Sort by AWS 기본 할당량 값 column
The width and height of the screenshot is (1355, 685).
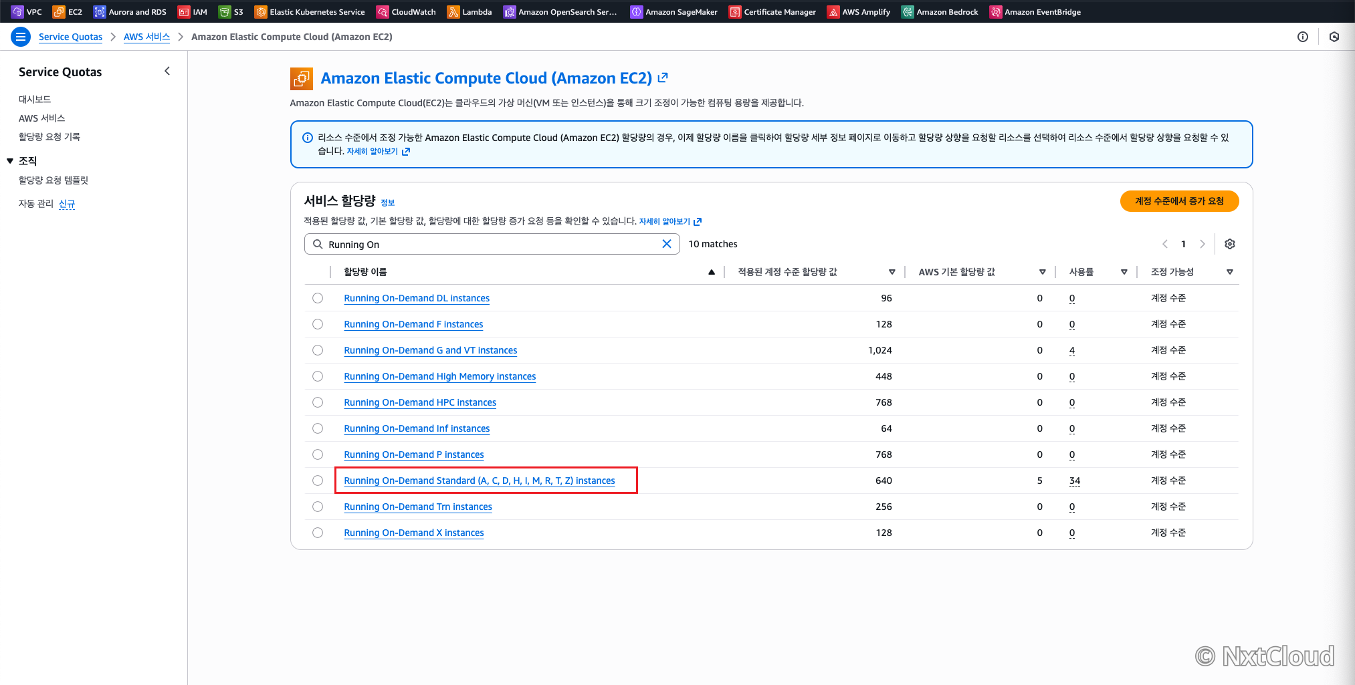tap(1042, 272)
